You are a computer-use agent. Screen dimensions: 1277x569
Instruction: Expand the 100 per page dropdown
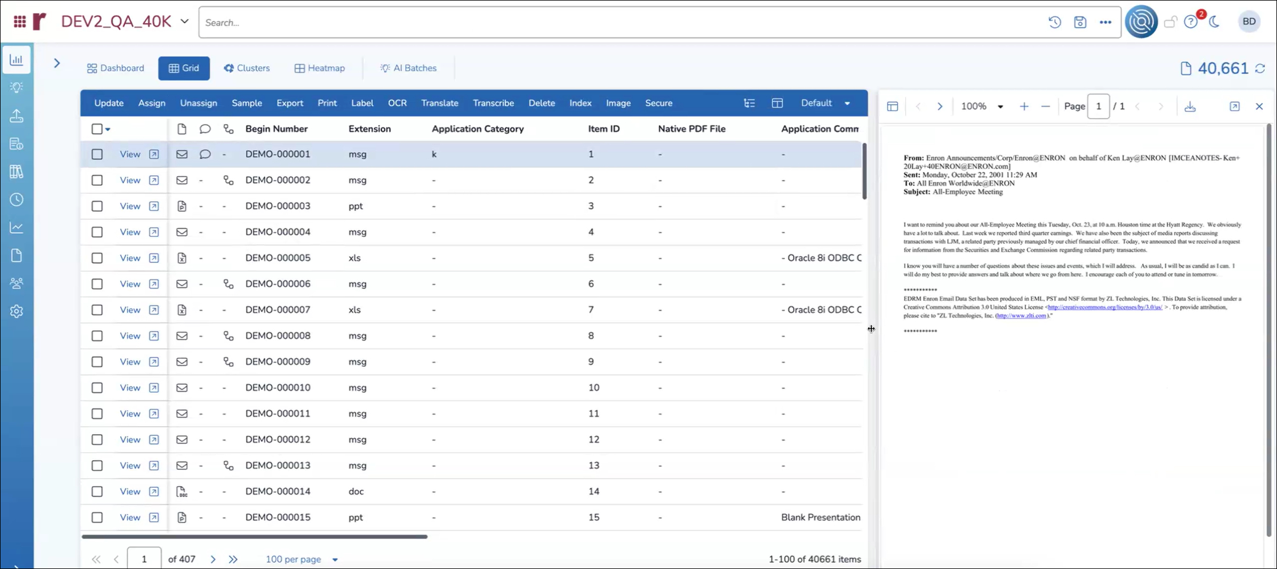[302, 559]
